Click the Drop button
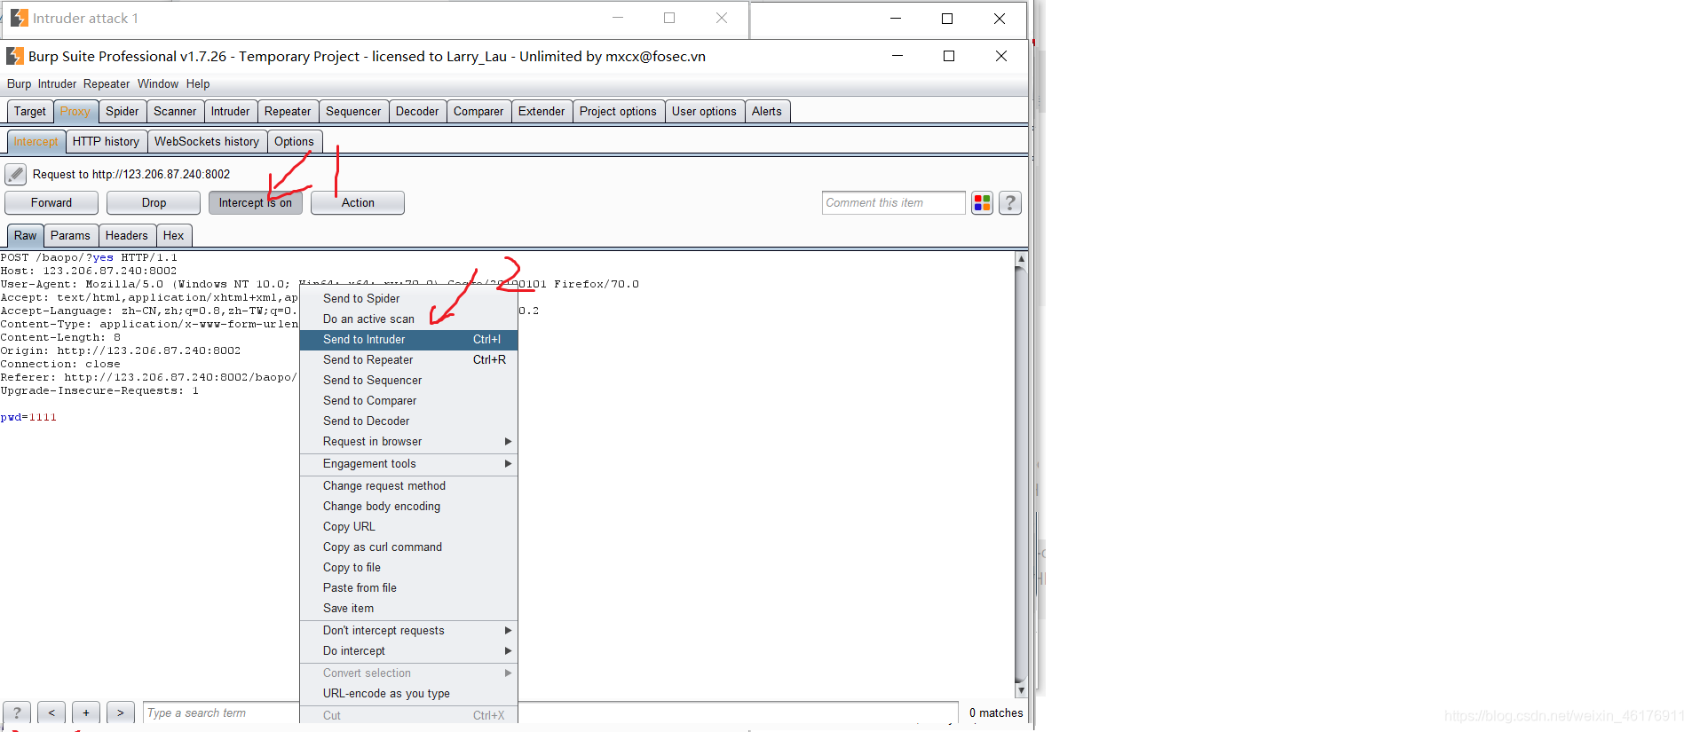Screen dimensions: 1692x732 tap(154, 203)
